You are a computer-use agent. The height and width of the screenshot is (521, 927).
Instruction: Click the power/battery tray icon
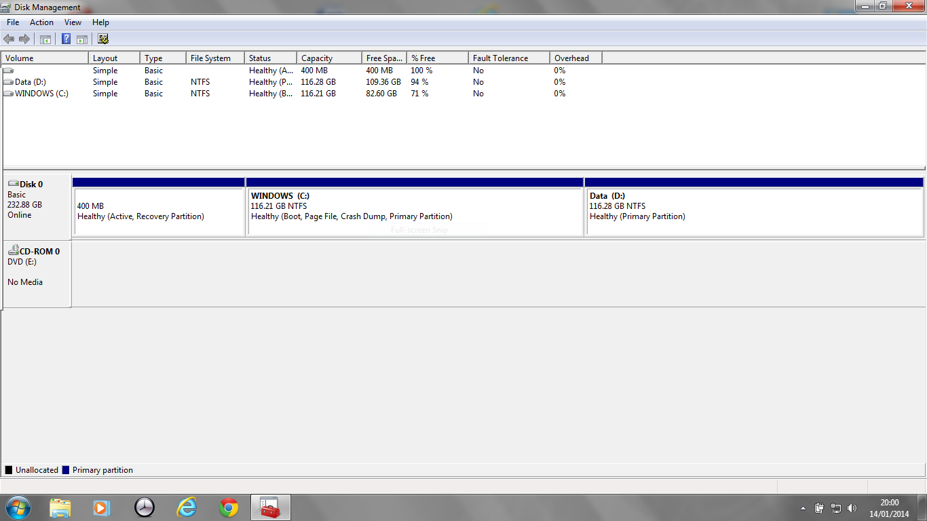click(820, 507)
